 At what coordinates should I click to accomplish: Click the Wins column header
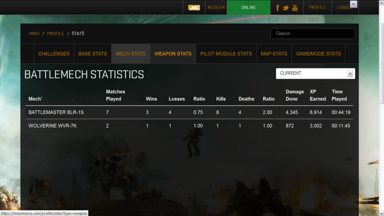coord(151,99)
